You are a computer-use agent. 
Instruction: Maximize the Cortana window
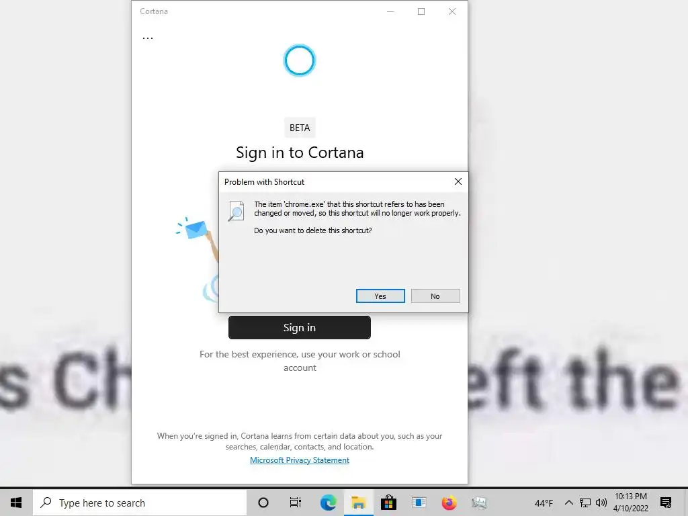click(421, 11)
